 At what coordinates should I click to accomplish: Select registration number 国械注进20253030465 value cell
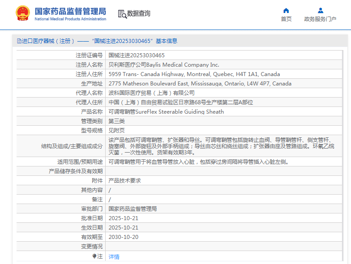tap(137, 55)
